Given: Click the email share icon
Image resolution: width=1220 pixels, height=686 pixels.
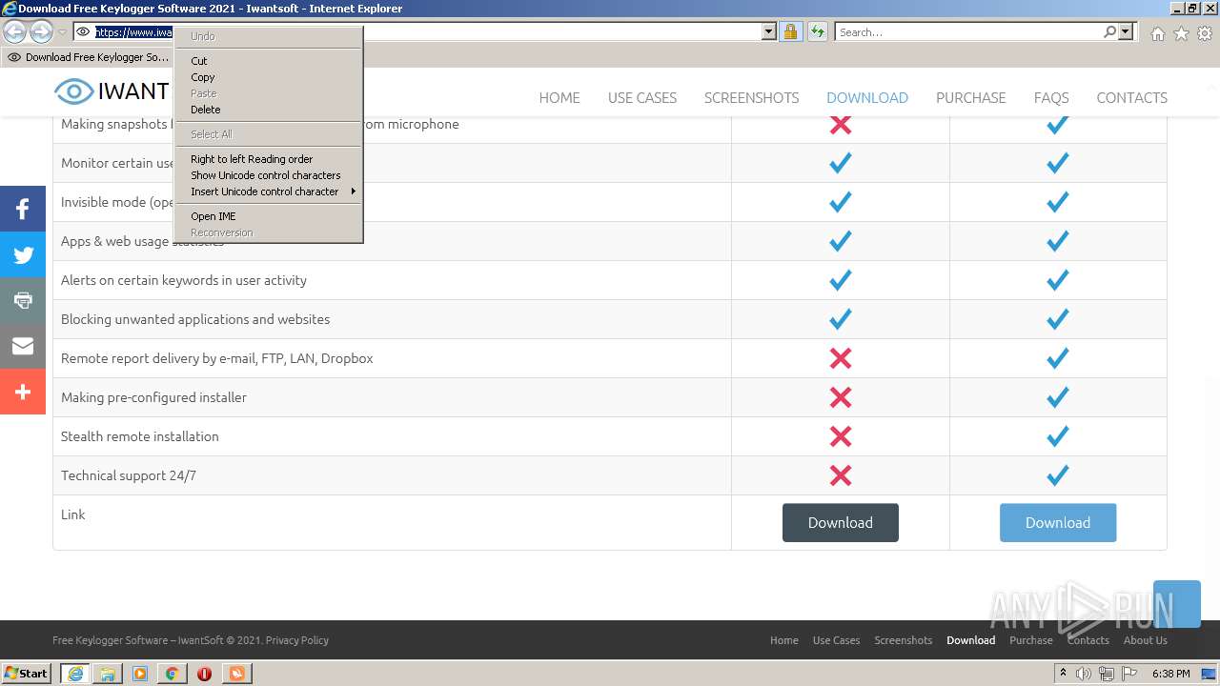Looking at the screenshot, I should 23,346.
